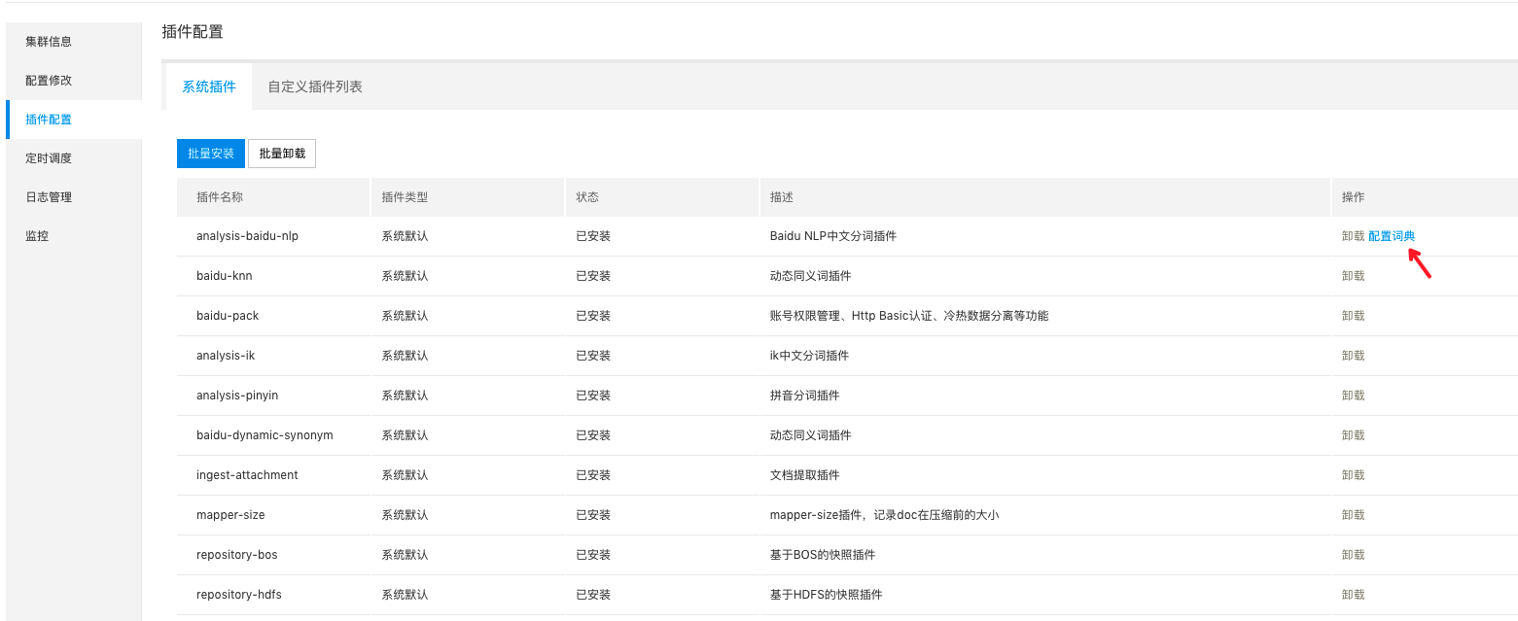This screenshot has height=621, width=1518.
Task: Click the 插件配置 page heading
Action: tap(193, 32)
